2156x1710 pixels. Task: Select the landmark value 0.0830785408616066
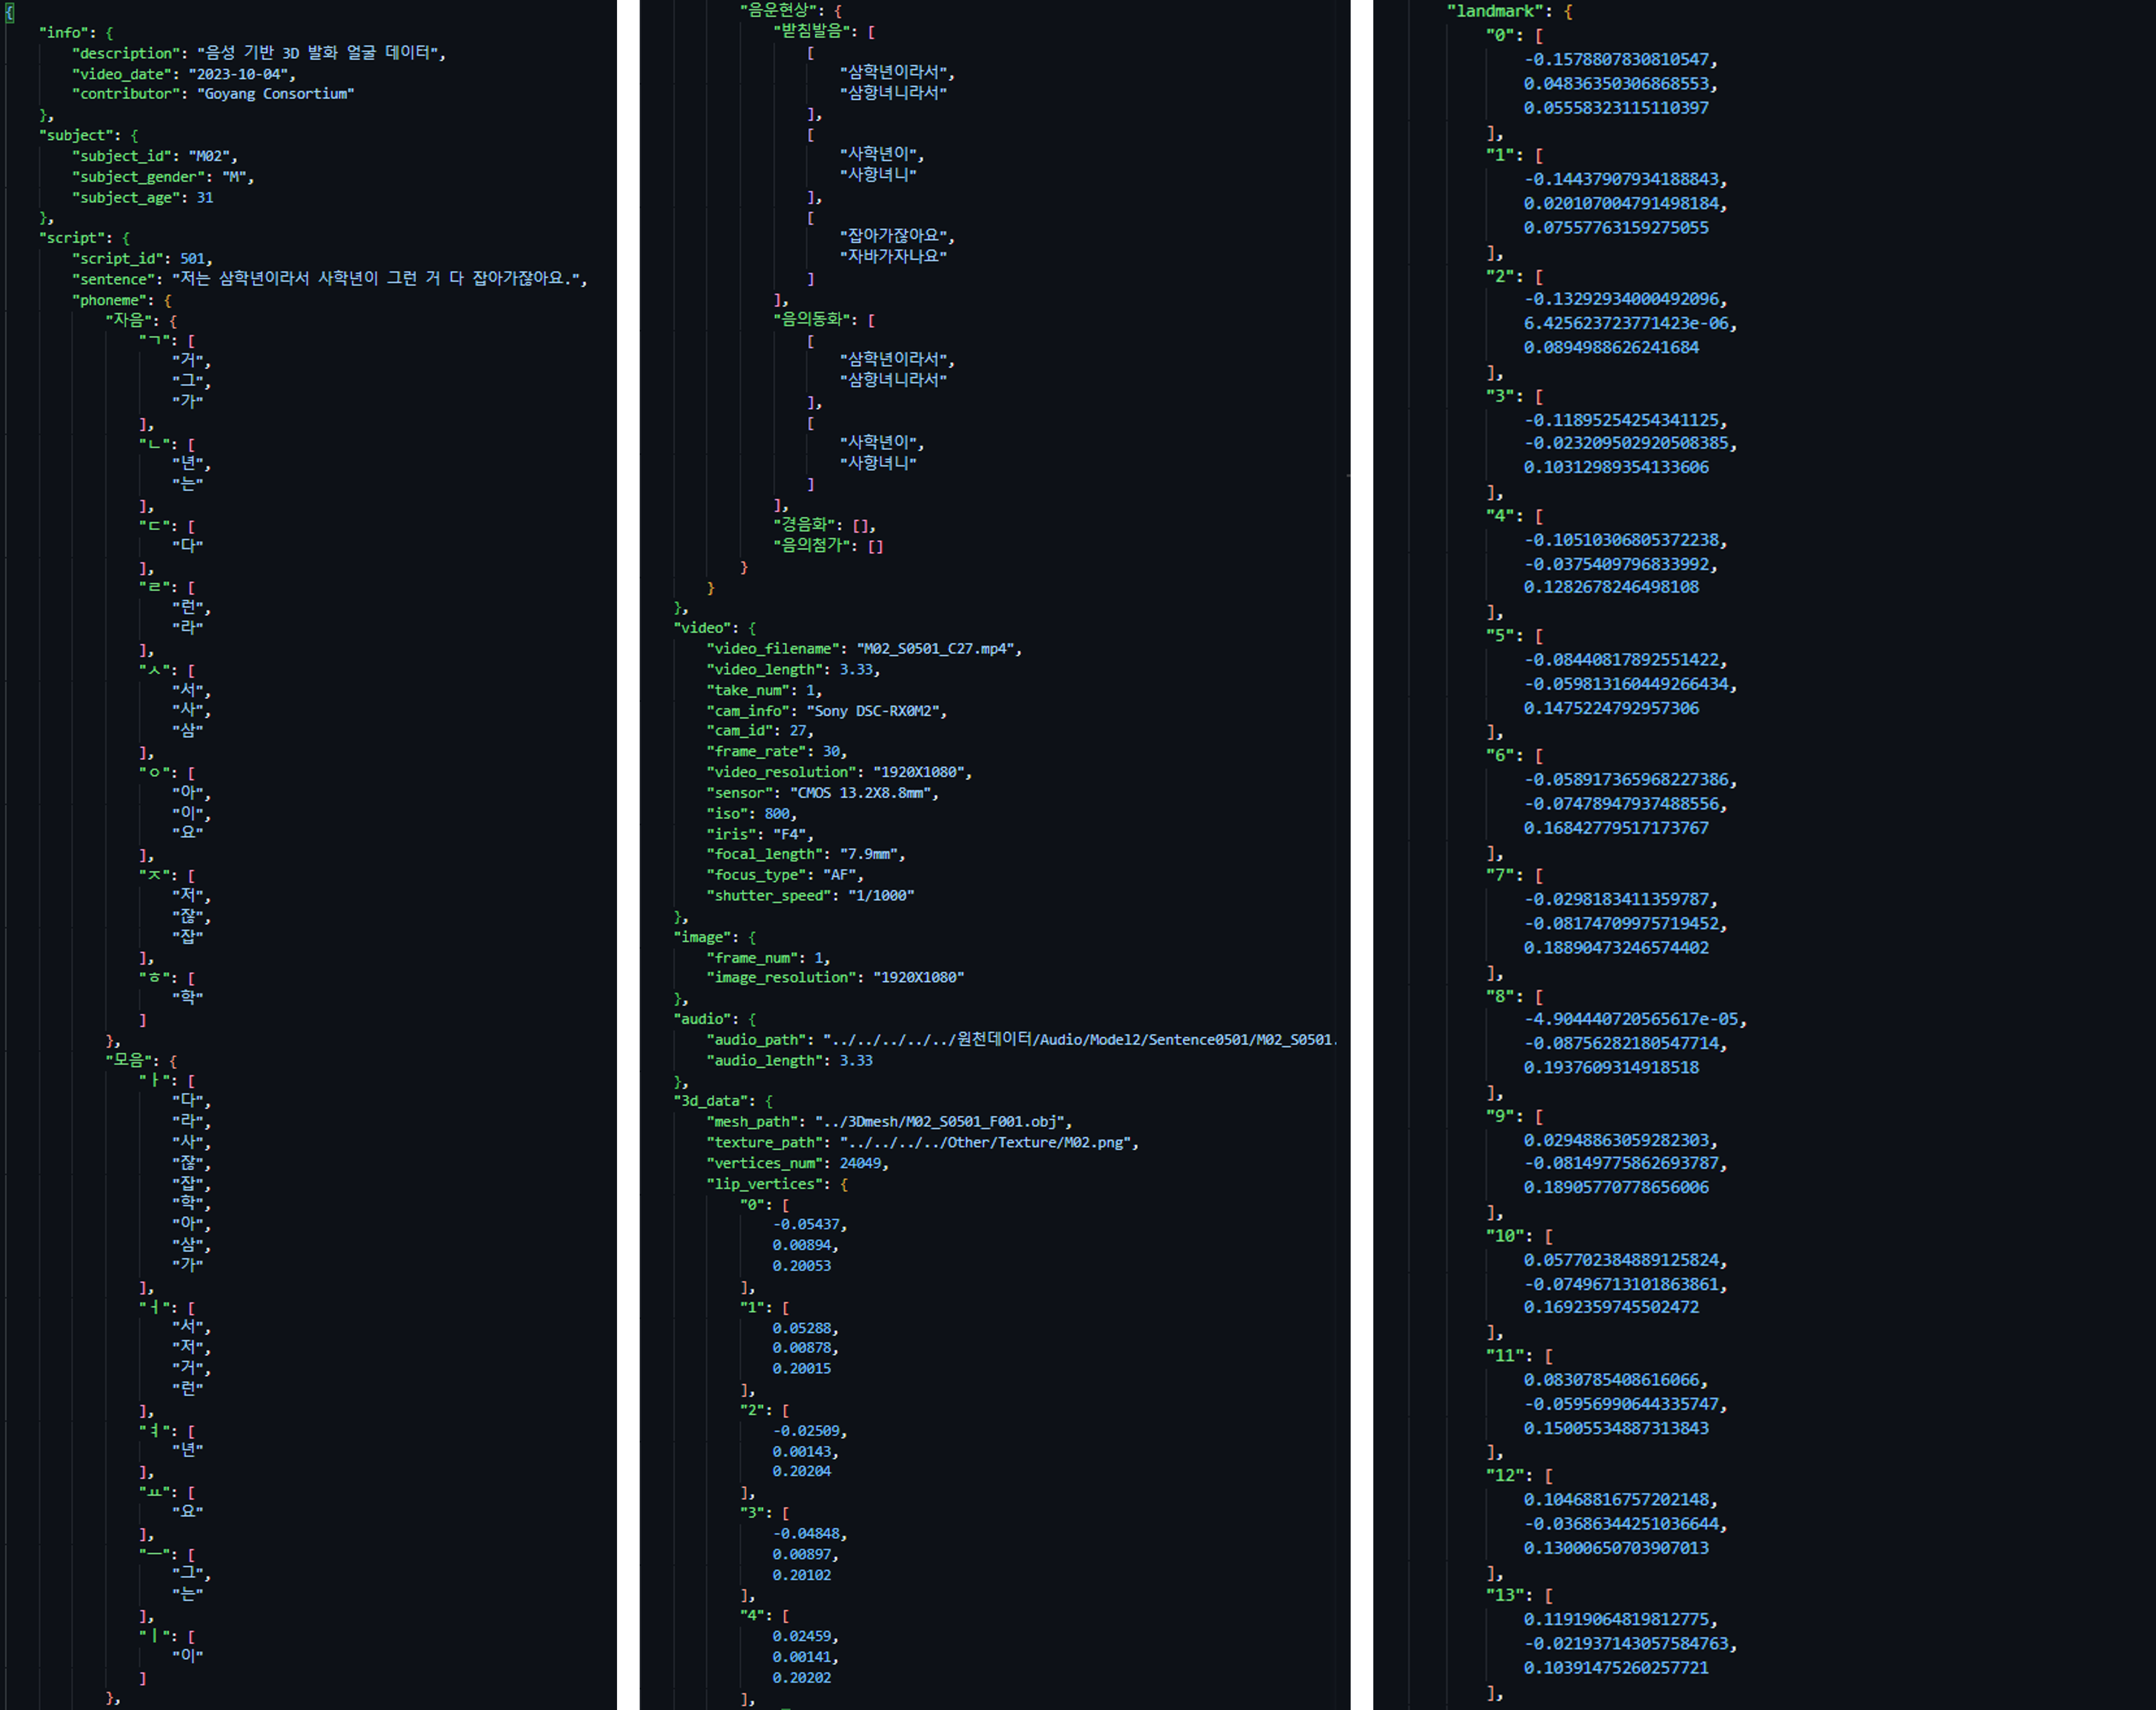1612,1380
